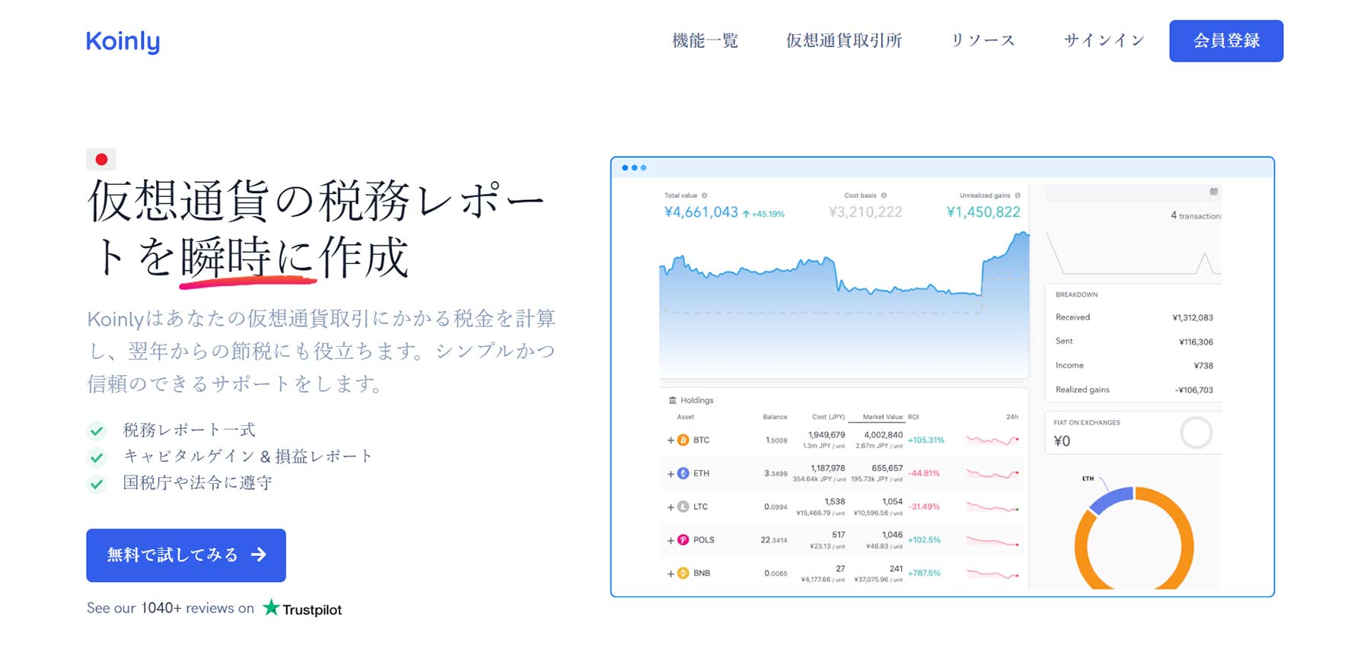1370x655 pixels.
Task: Go to サインイン page
Action: pos(1104,41)
